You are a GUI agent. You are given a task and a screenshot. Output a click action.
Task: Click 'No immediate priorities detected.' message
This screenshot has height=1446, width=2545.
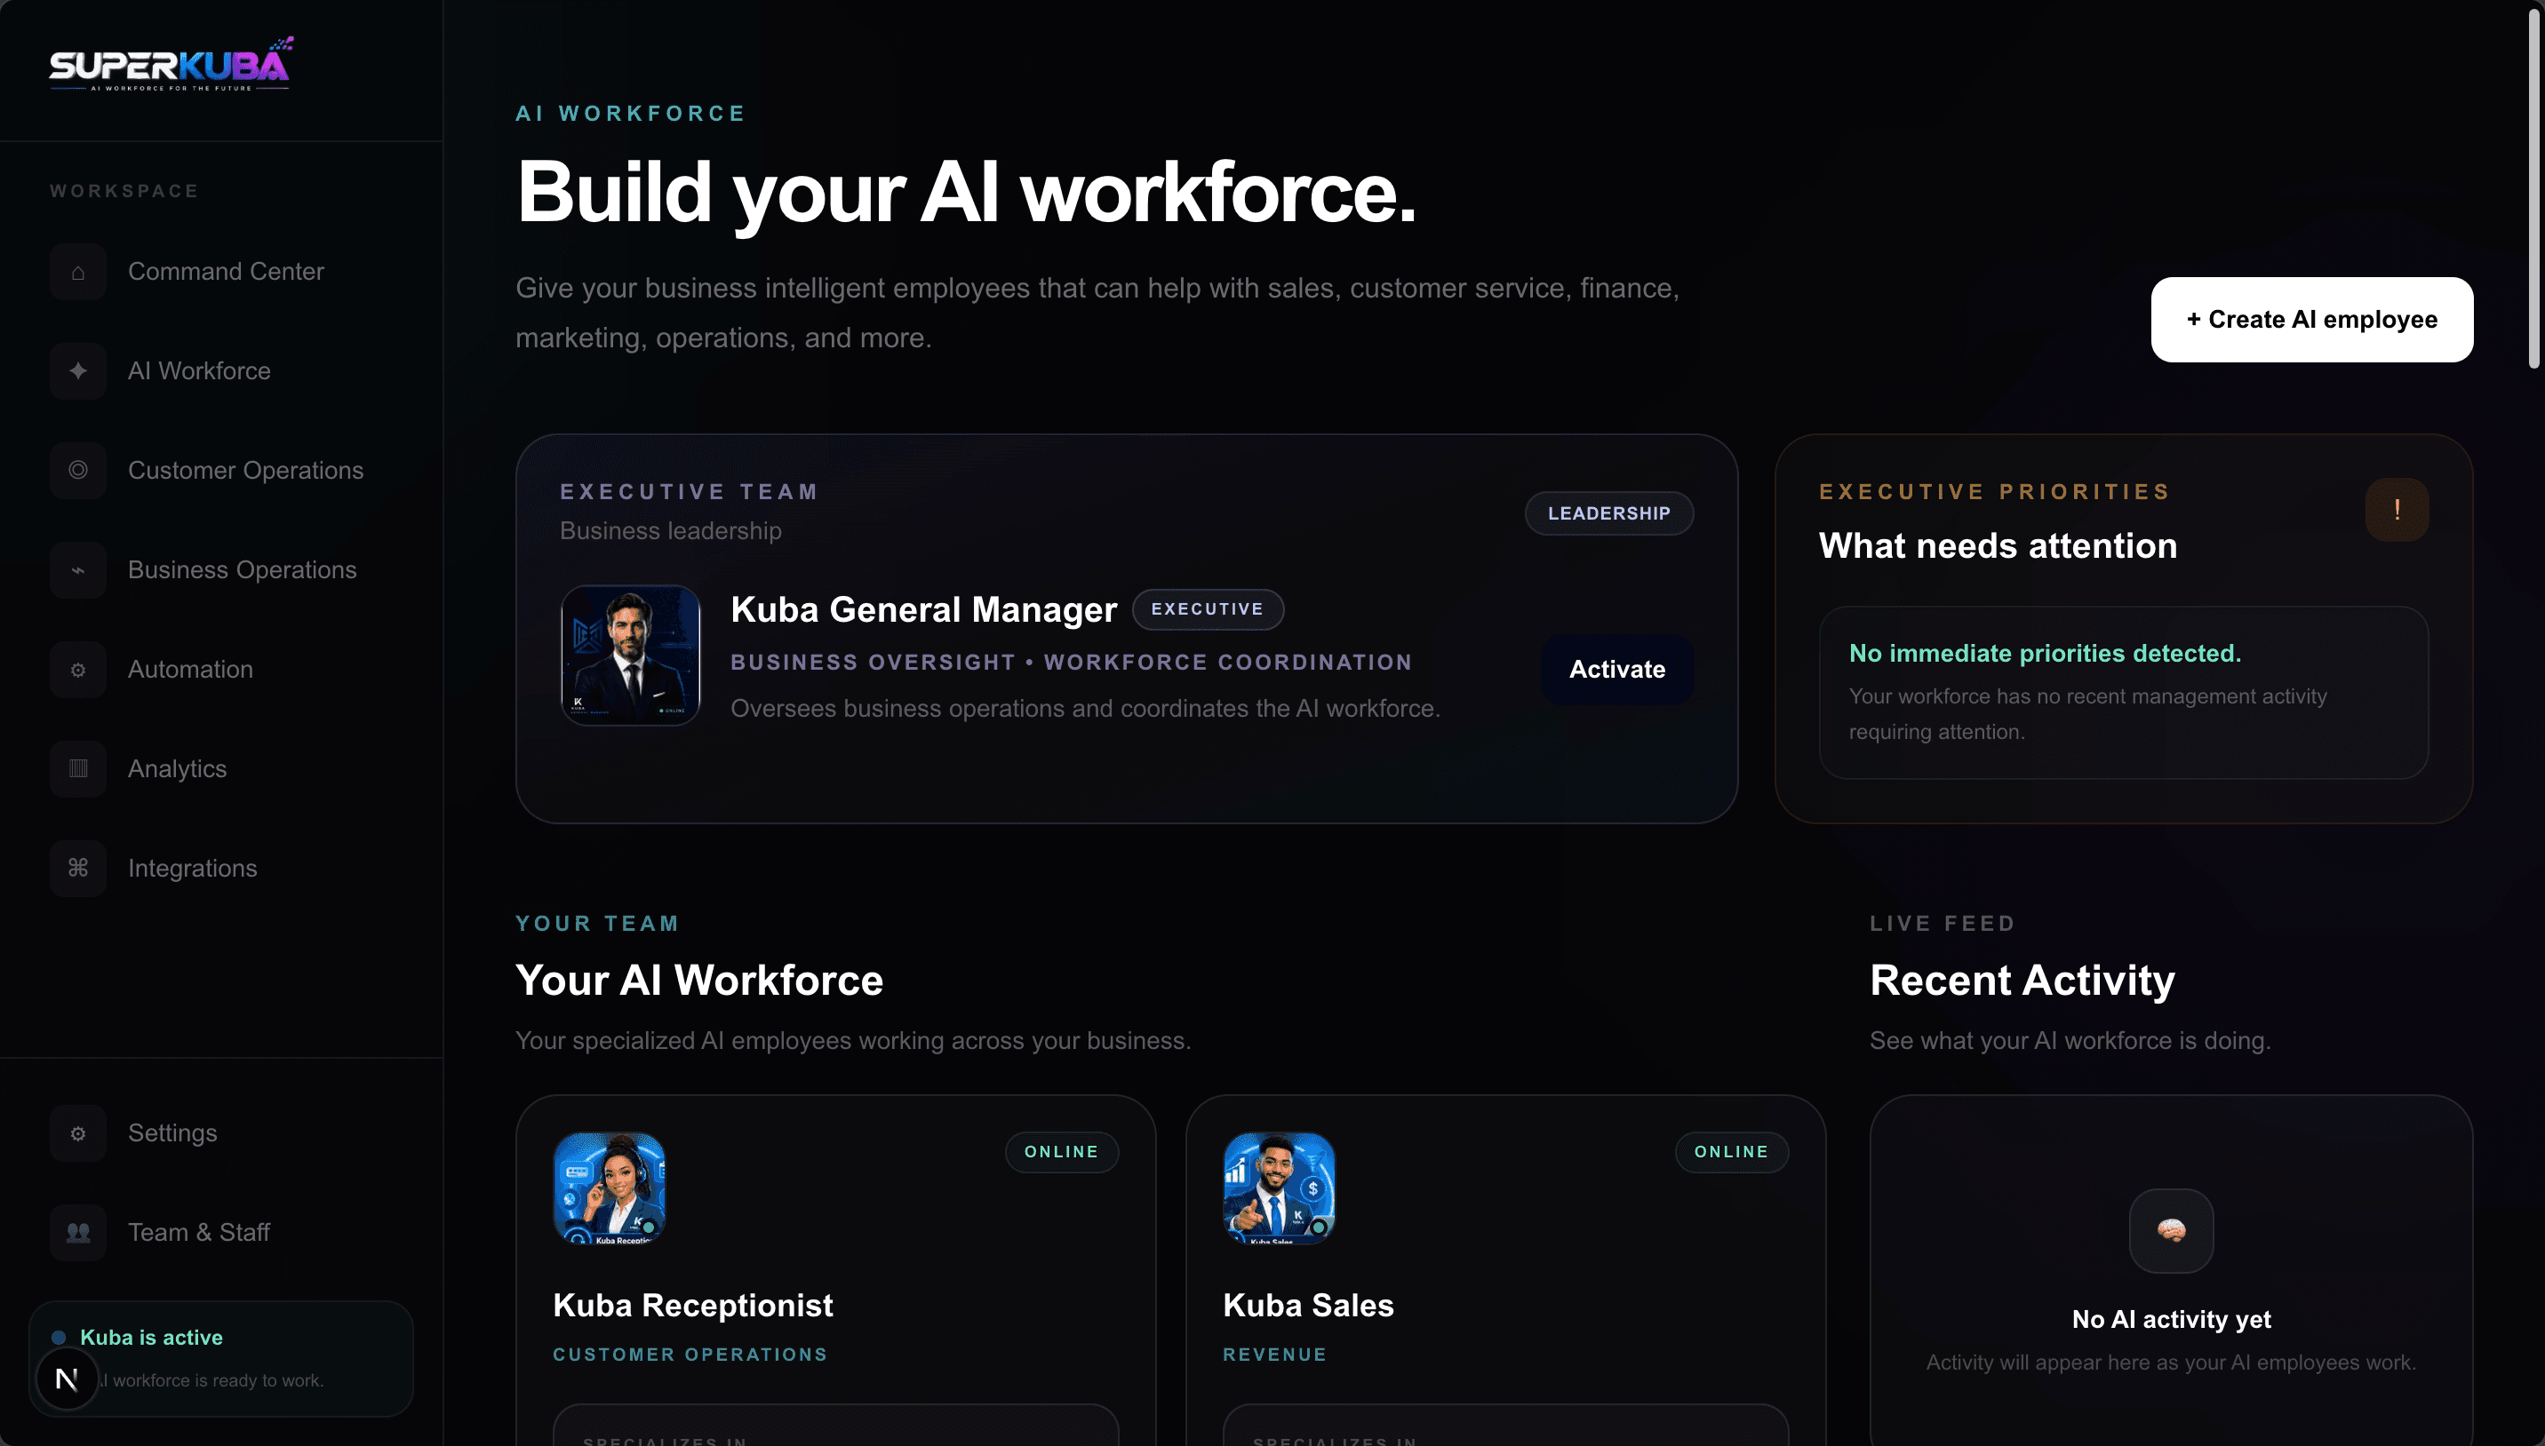click(2045, 654)
